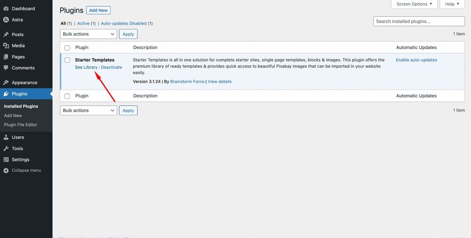This screenshot has width=471, height=238.
Task: Click the Comments bubble icon
Action: pos(6,68)
